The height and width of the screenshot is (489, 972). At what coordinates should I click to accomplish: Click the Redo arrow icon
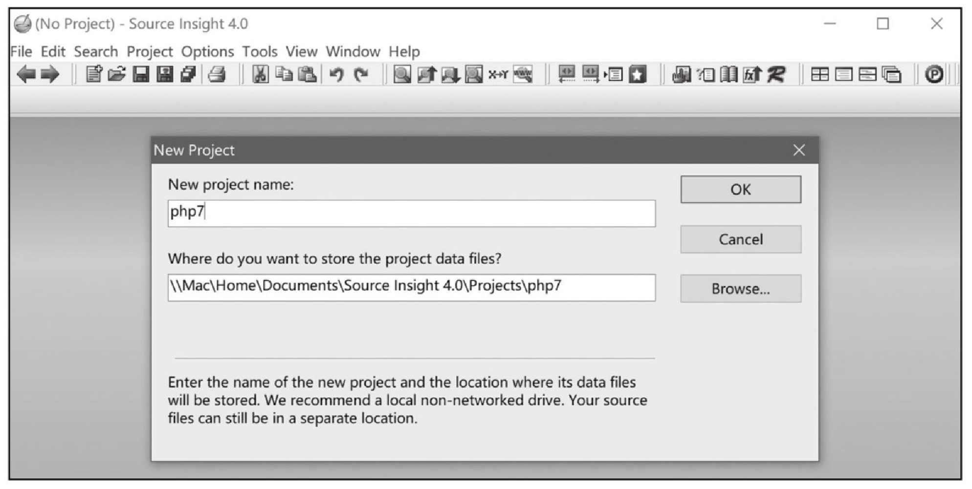pos(361,74)
